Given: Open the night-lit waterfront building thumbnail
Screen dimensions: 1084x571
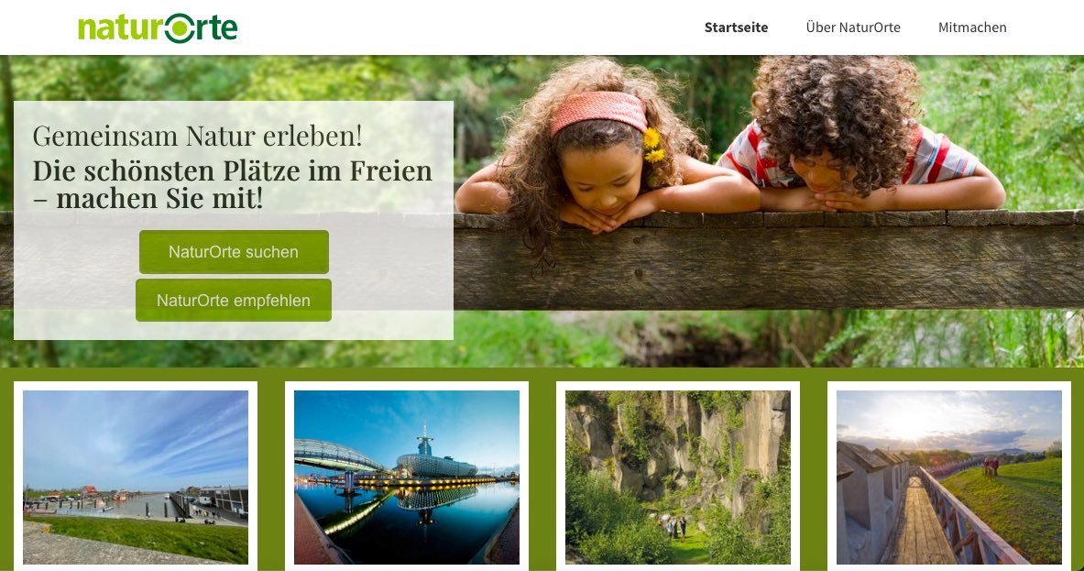Looking at the screenshot, I should 407,477.
